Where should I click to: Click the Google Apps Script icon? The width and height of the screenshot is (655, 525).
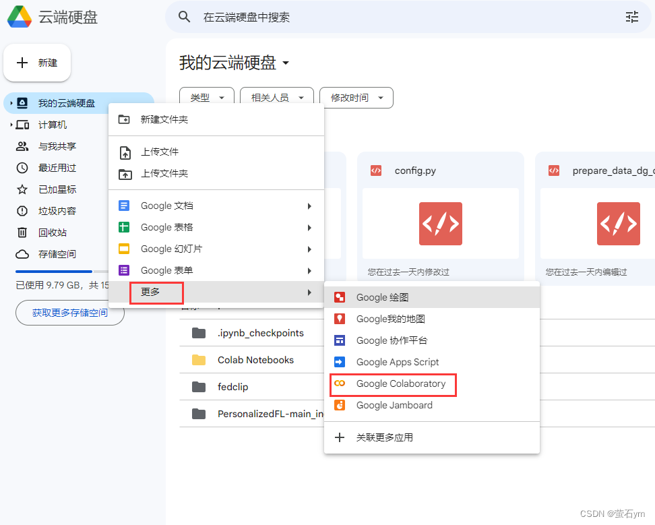(340, 362)
